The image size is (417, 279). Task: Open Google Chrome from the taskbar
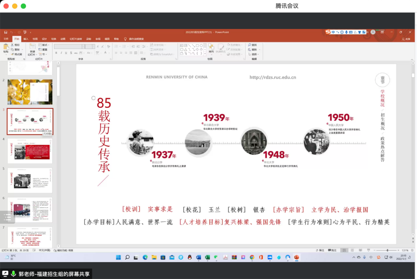[252, 257]
